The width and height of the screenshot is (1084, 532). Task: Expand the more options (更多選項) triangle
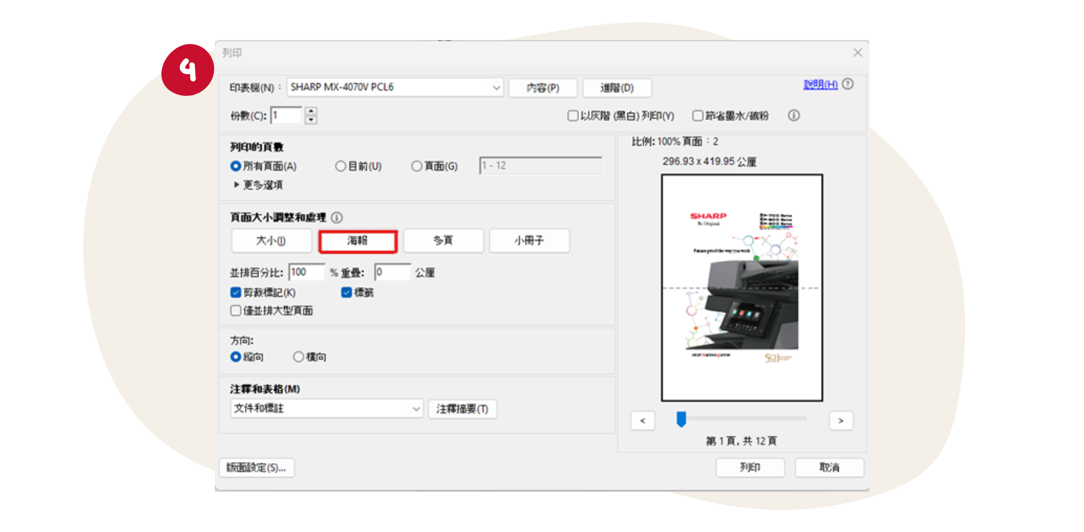236,185
